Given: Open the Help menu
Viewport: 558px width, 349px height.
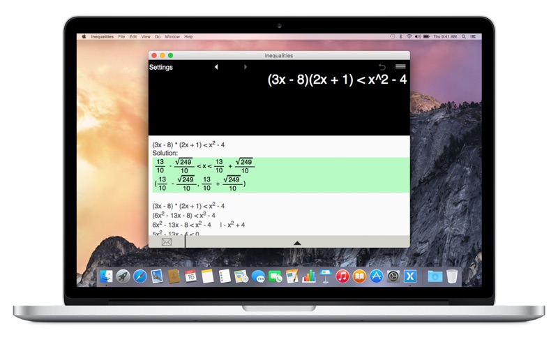Looking at the screenshot, I should pyautogui.click(x=188, y=37).
